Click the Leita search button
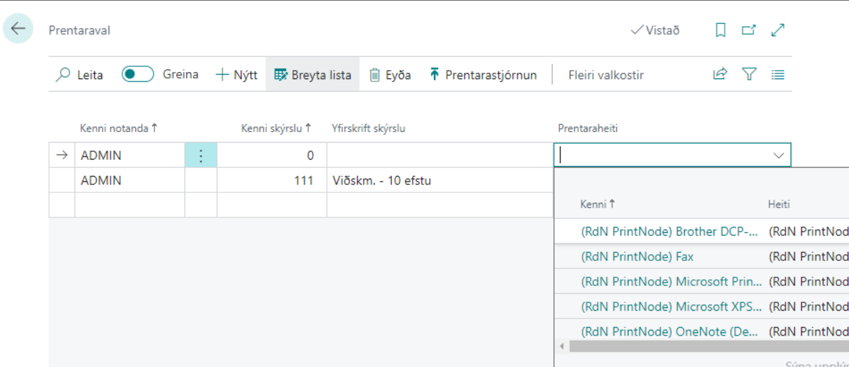The image size is (849, 367). pyautogui.click(x=80, y=75)
